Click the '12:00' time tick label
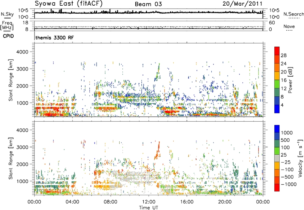 pyautogui.click(x=149, y=202)
